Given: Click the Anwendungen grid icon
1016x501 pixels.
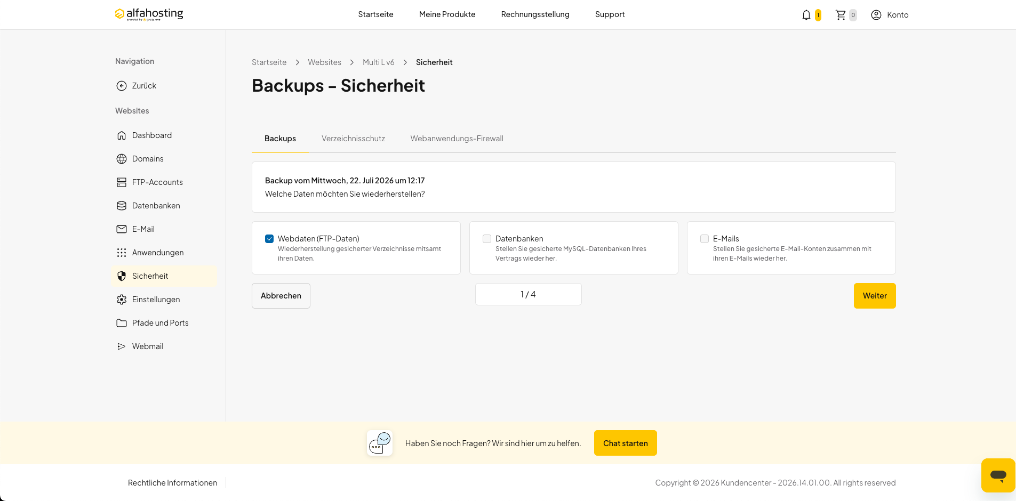Looking at the screenshot, I should tap(122, 253).
